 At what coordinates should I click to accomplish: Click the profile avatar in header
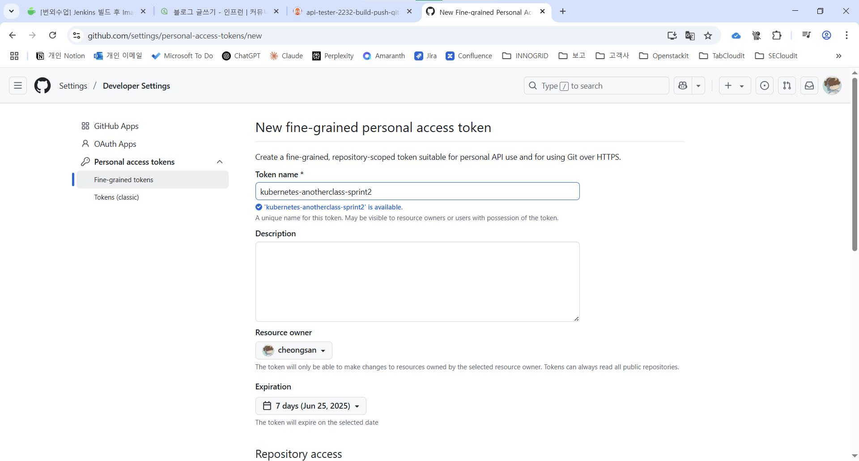click(x=832, y=85)
